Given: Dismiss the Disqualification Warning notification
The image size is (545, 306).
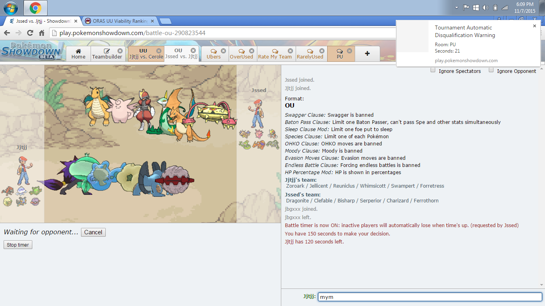Looking at the screenshot, I should click(535, 26).
